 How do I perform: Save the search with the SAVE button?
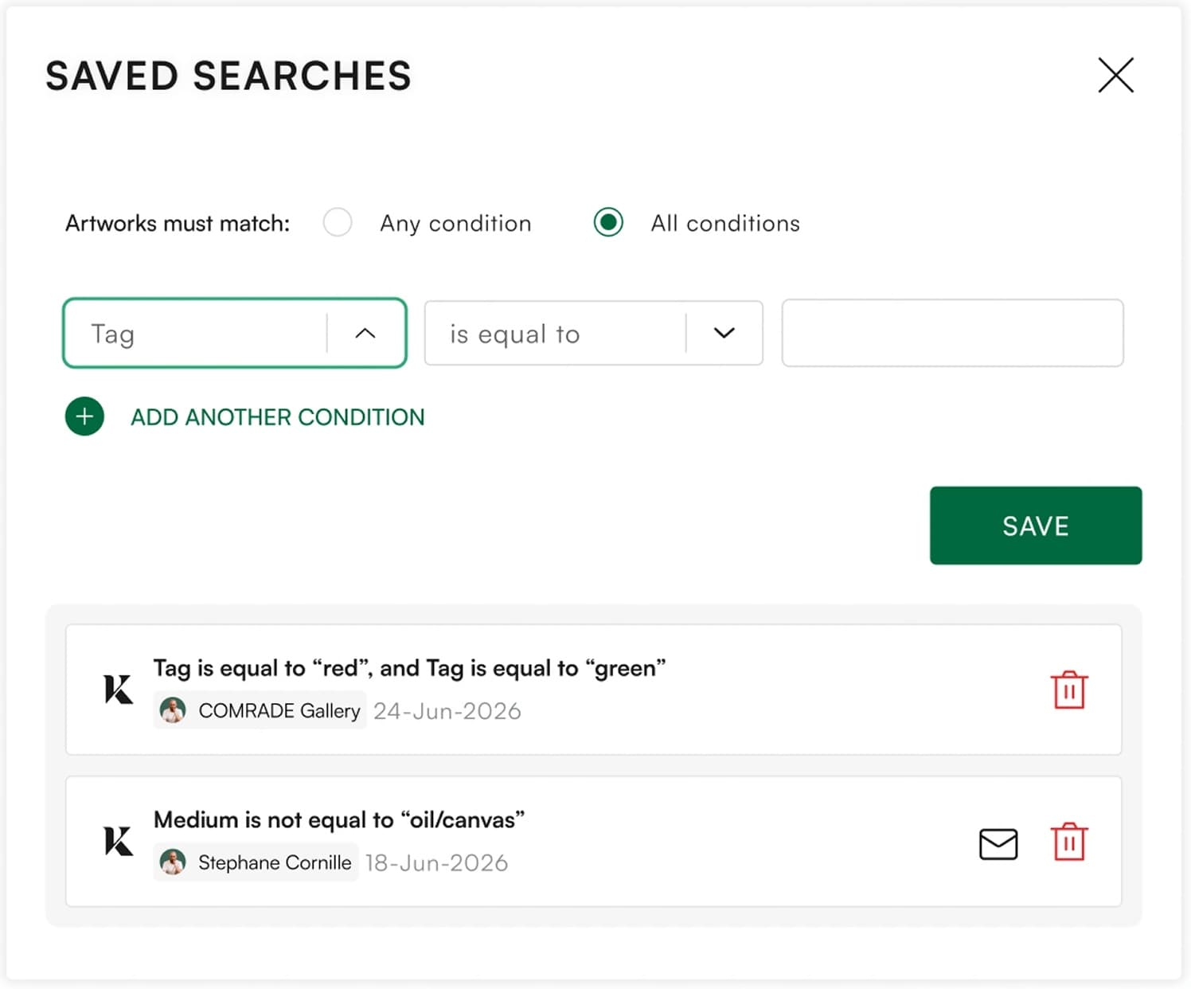1036,526
